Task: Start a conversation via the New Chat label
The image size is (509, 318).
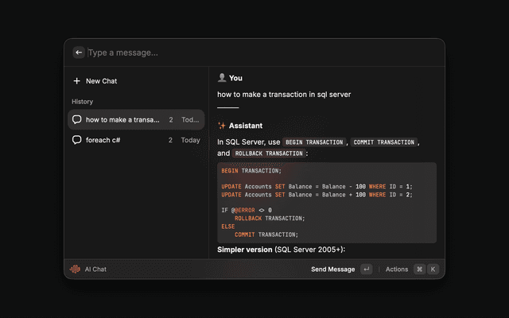Action: (x=102, y=81)
